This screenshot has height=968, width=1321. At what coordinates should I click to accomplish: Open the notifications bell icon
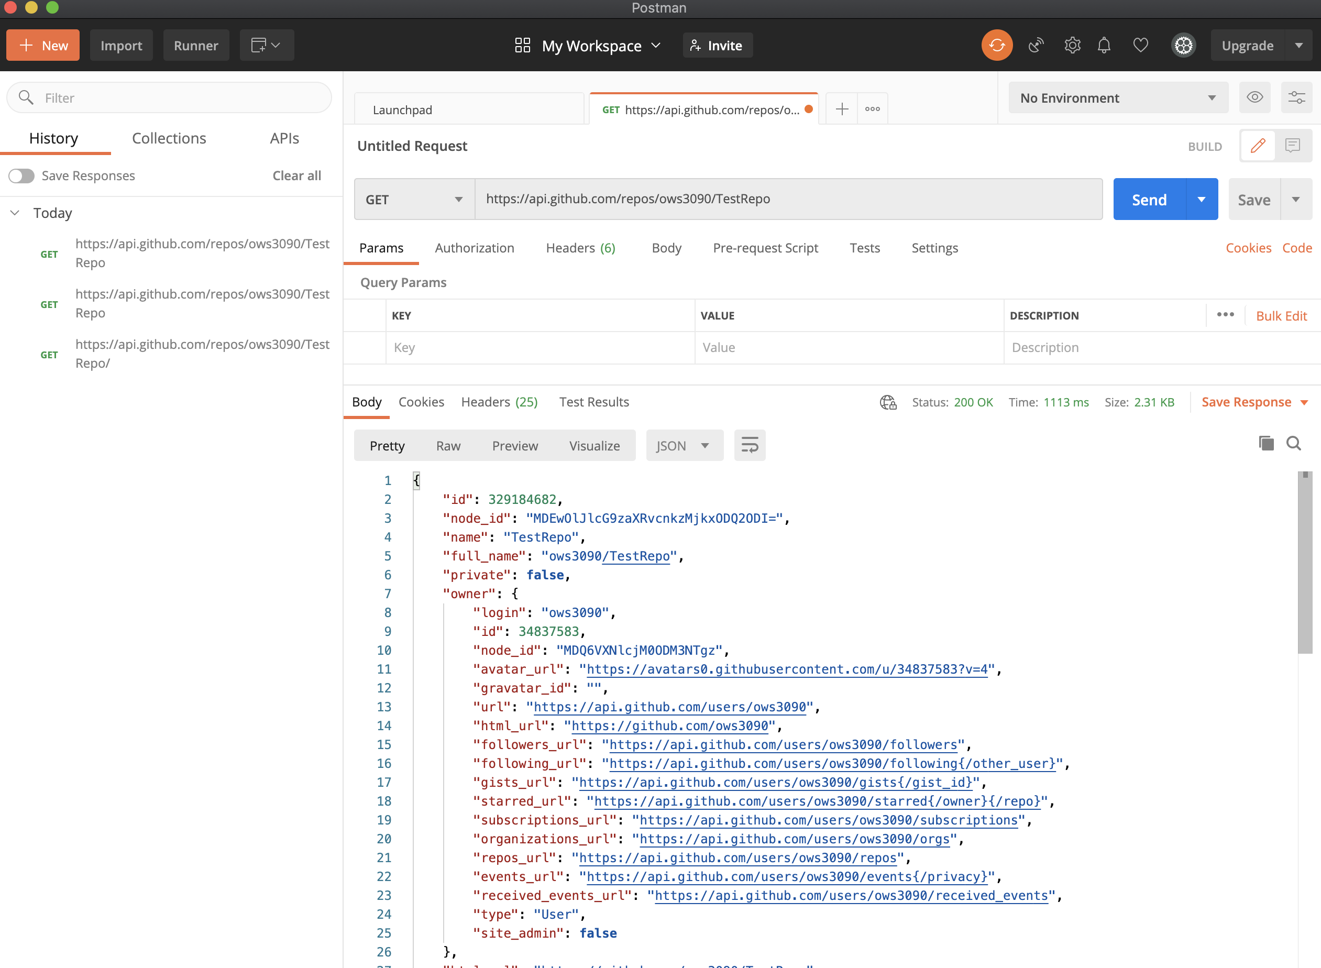pos(1104,46)
